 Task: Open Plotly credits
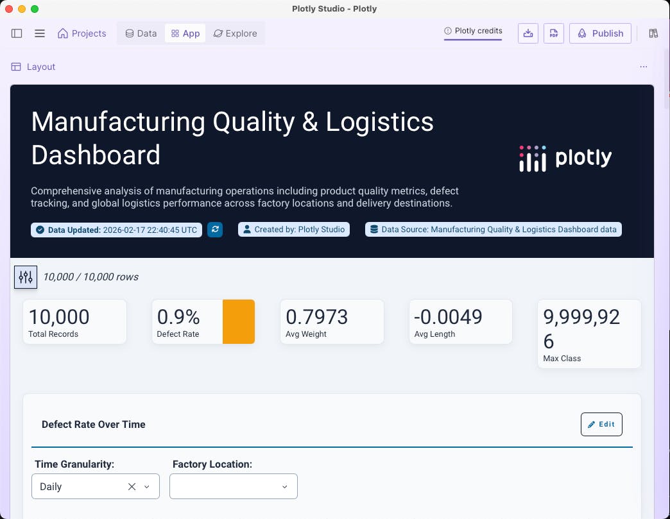click(x=473, y=30)
